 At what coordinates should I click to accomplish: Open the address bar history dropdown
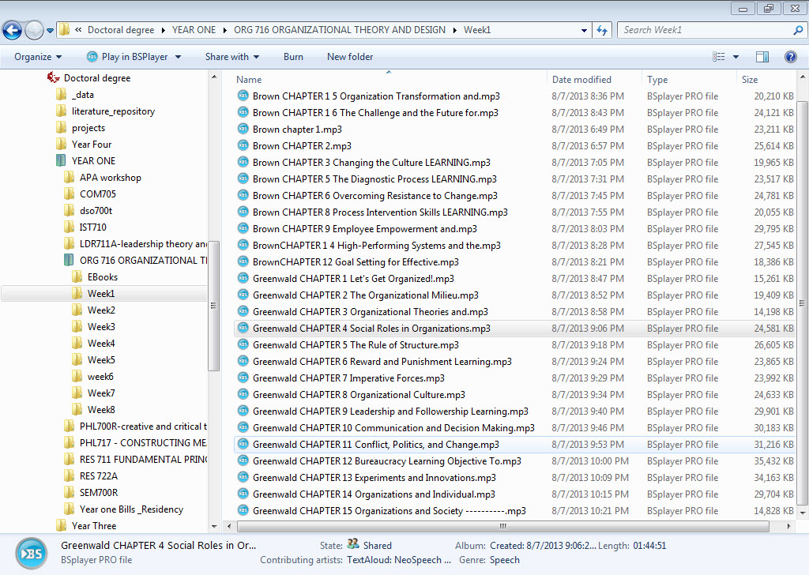(584, 30)
